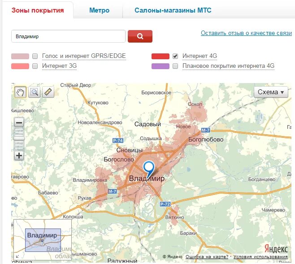Click Плановое покрытие интернета 4G label
The width and height of the screenshot is (295, 264).
click(228, 66)
